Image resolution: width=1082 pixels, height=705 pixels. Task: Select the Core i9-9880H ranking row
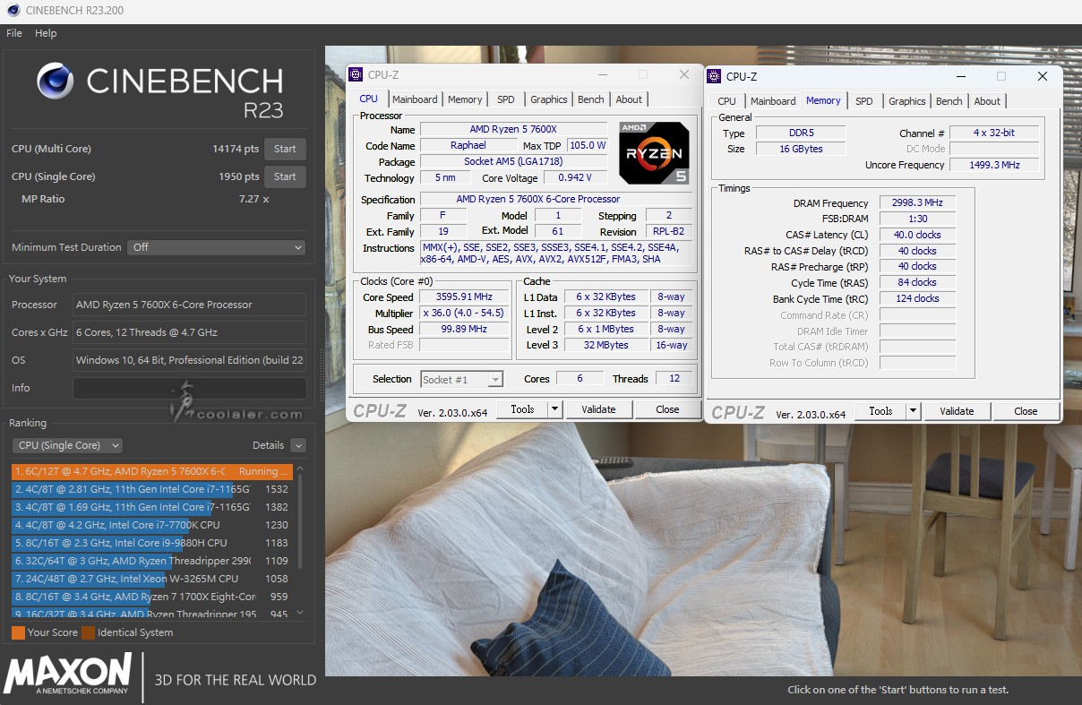click(152, 543)
